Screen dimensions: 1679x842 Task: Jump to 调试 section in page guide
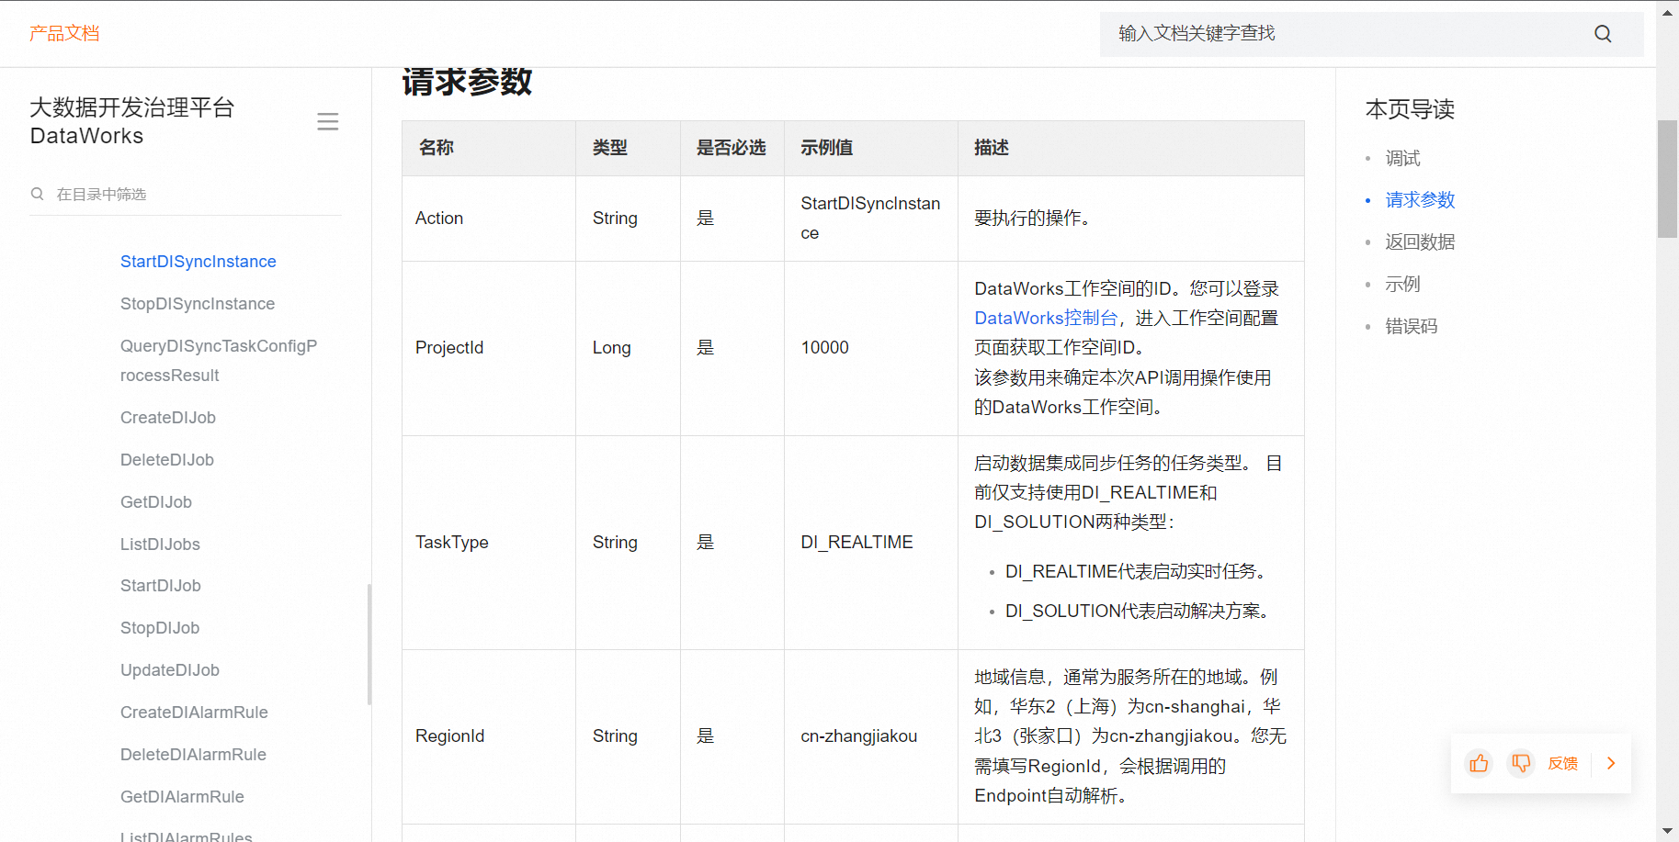1402,158
